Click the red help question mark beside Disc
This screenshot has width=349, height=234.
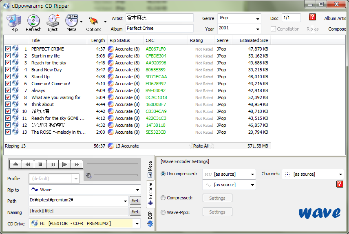(x=312, y=17)
